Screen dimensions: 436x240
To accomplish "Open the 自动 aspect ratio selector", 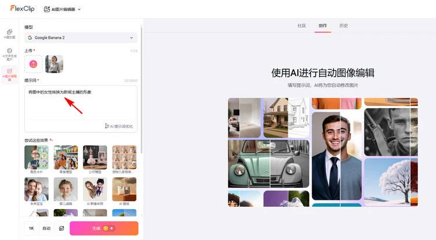I will [47, 228].
